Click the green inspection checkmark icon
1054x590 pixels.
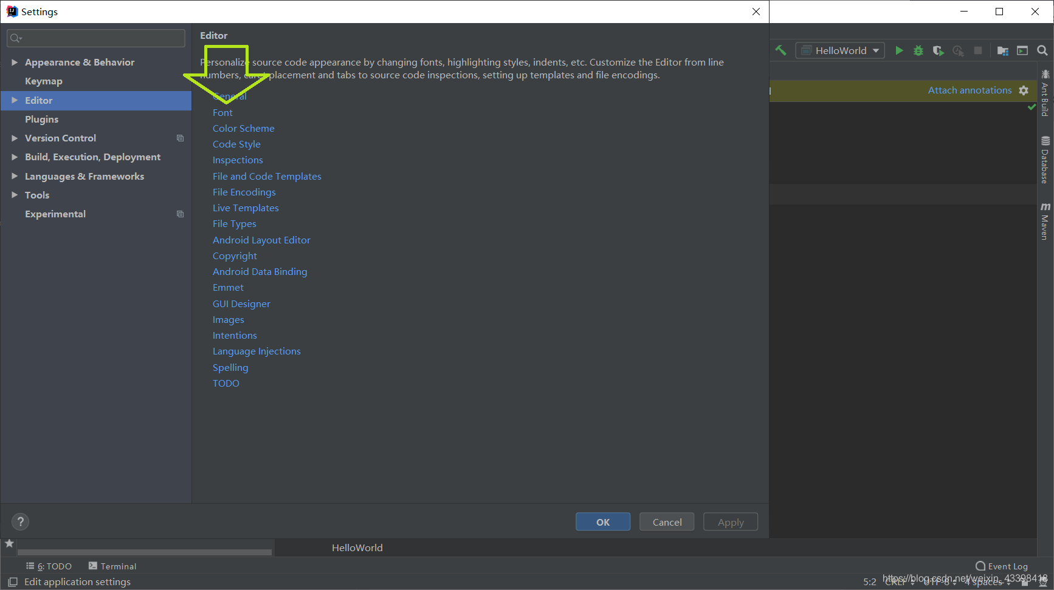point(1032,107)
